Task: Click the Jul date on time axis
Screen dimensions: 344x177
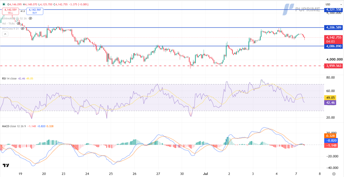Action: click(206, 173)
